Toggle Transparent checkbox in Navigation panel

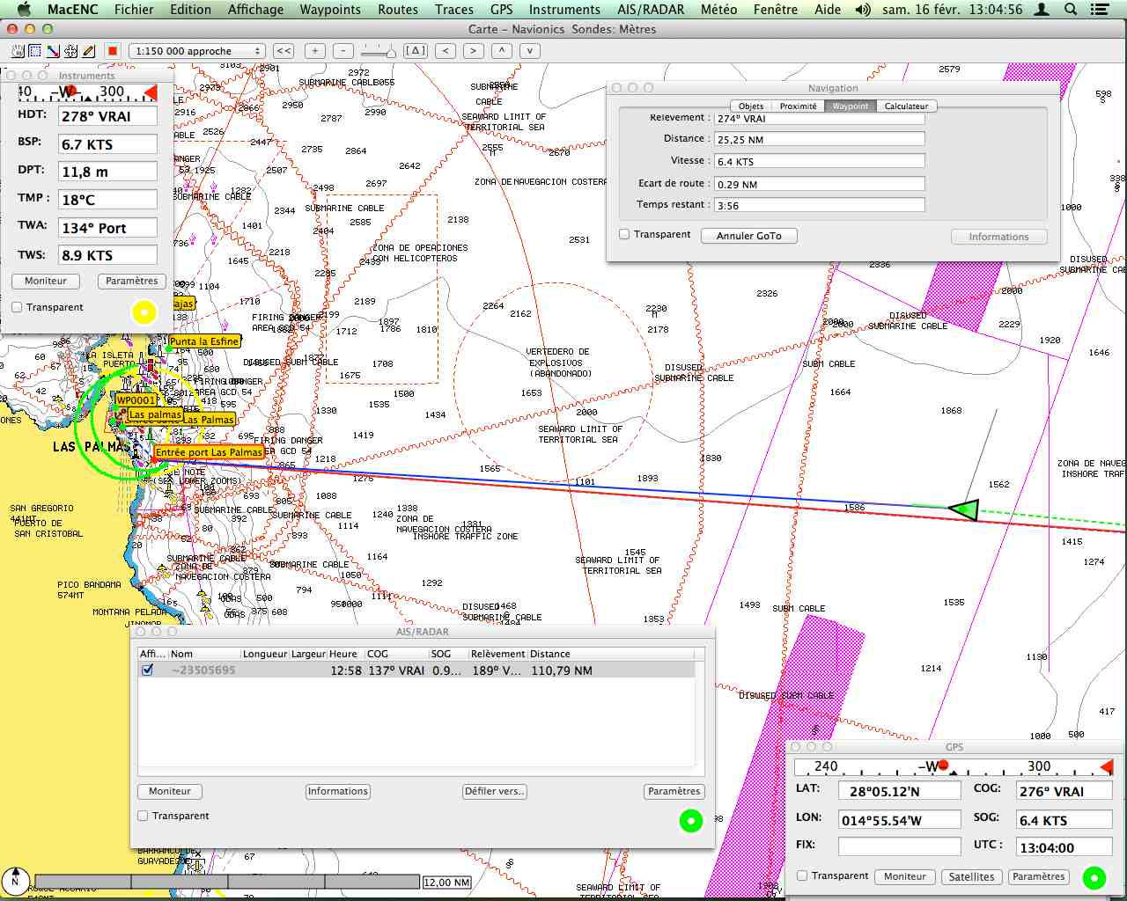tap(624, 235)
